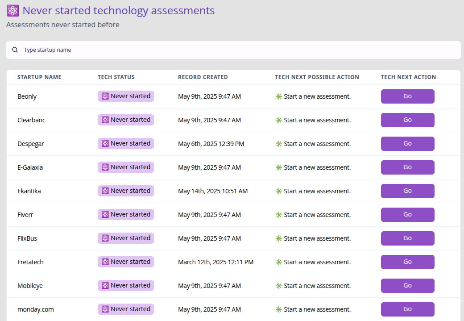The width and height of the screenshot is (464, 321).
Task: Click the green asterisk icon in monday.com row
Action: click(278, 310)
